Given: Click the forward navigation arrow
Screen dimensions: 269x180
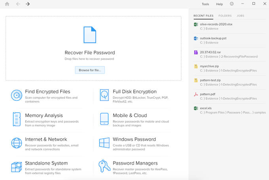Looking at the screenshot, I should tap(28, 4).
